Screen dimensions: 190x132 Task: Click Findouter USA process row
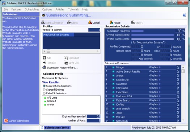pos(143,96)
